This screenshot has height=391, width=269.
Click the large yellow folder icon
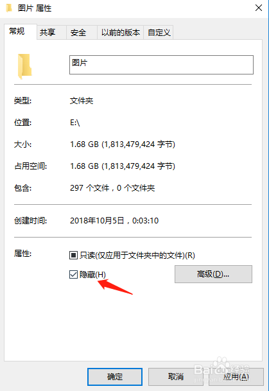coord(24,66)
